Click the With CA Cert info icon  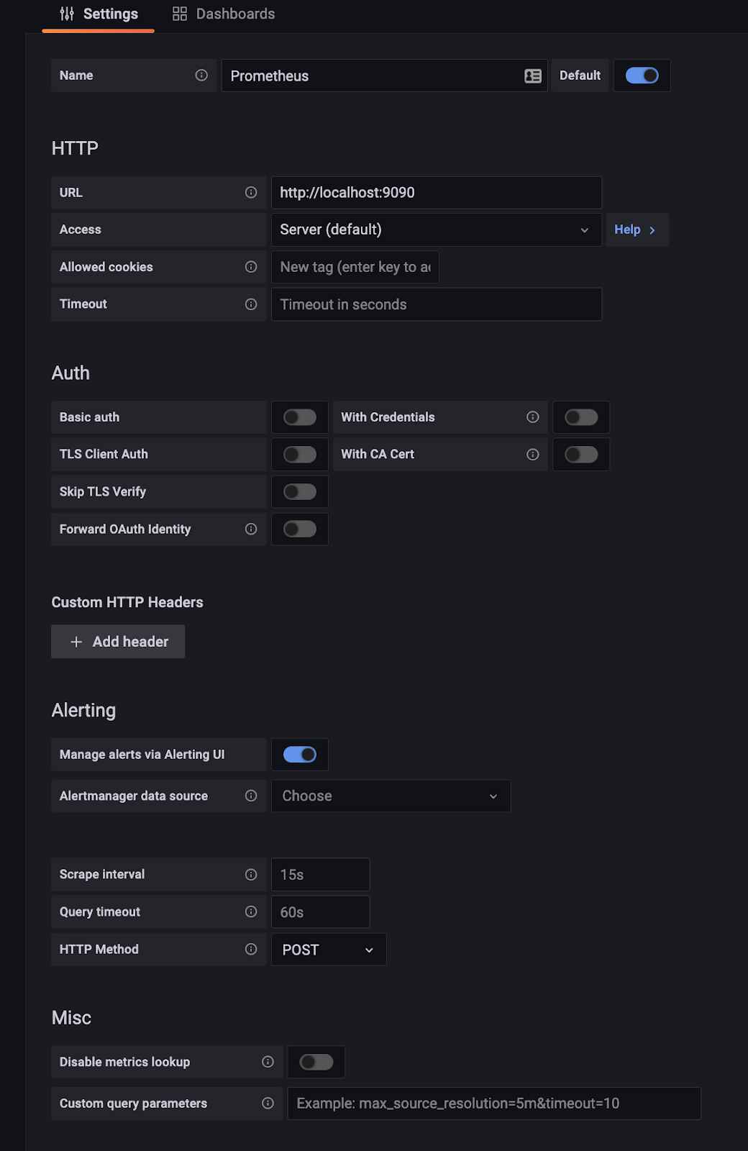pos(533,455)
